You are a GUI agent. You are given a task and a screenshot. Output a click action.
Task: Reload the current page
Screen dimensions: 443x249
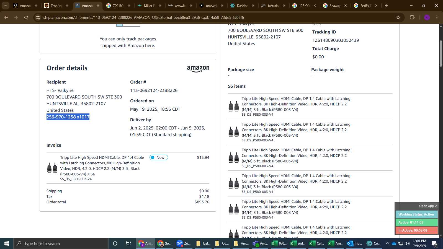click(26, 17)
